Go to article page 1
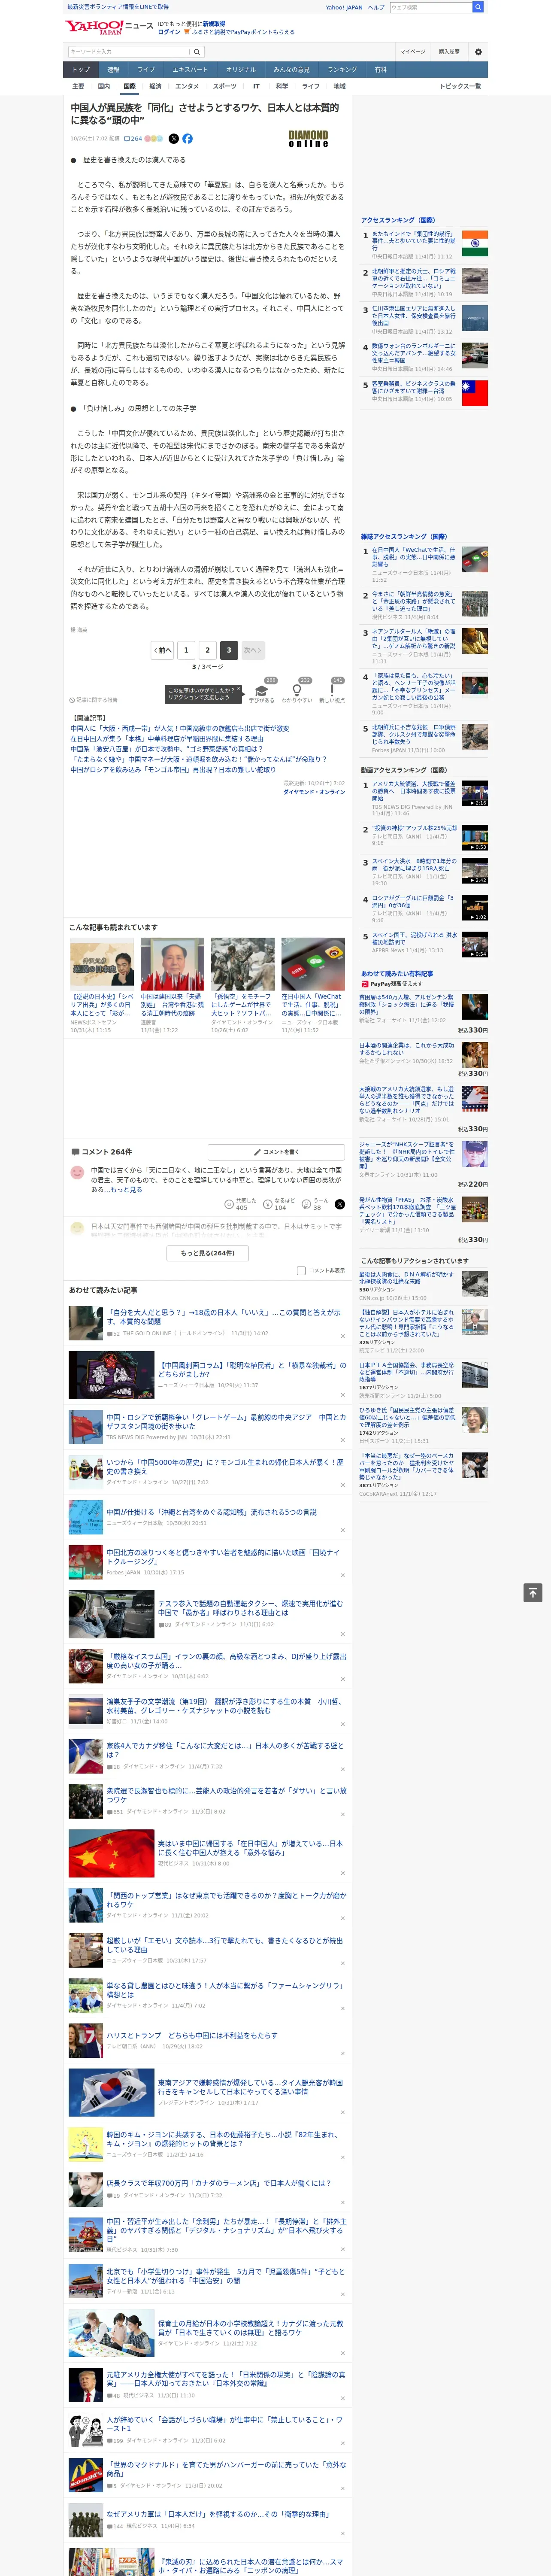This screenshot has height=2576, width=551. tap(186, 650)
